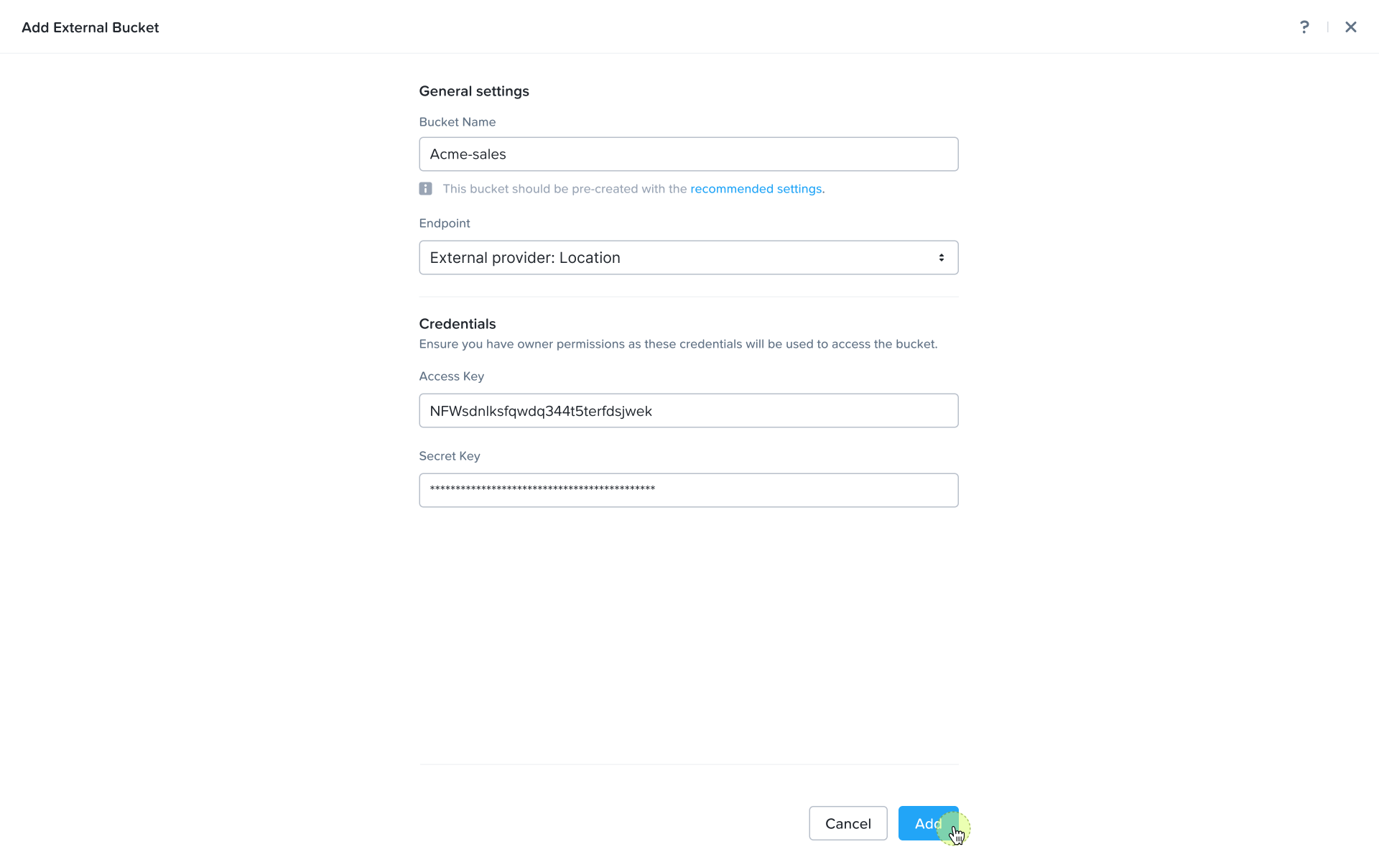Click the Credentials section heading
The height and width of the screenshot is (862, 1379).
[x=458, y=324]
